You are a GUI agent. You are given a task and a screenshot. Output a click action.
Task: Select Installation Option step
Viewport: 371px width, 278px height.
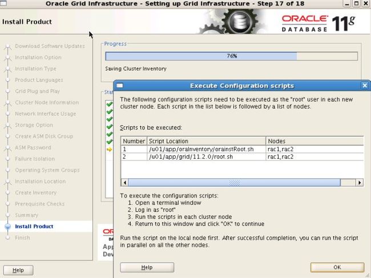point(38,58)
